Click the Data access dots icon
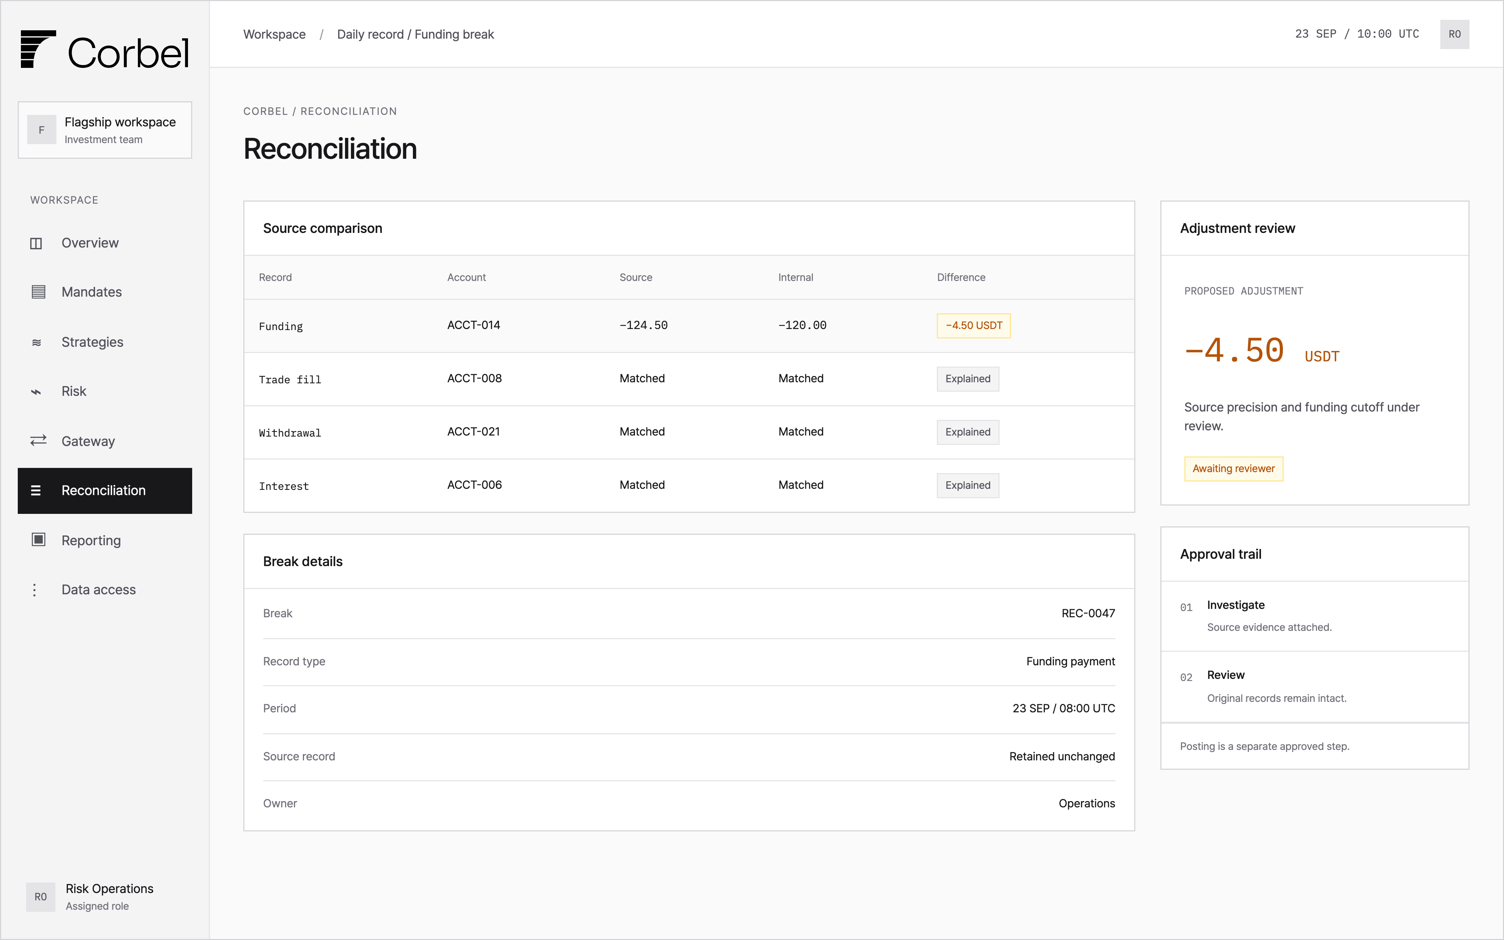Viewport: 1504px width, 940px height. pyautogui.click(x=35, y=590)
